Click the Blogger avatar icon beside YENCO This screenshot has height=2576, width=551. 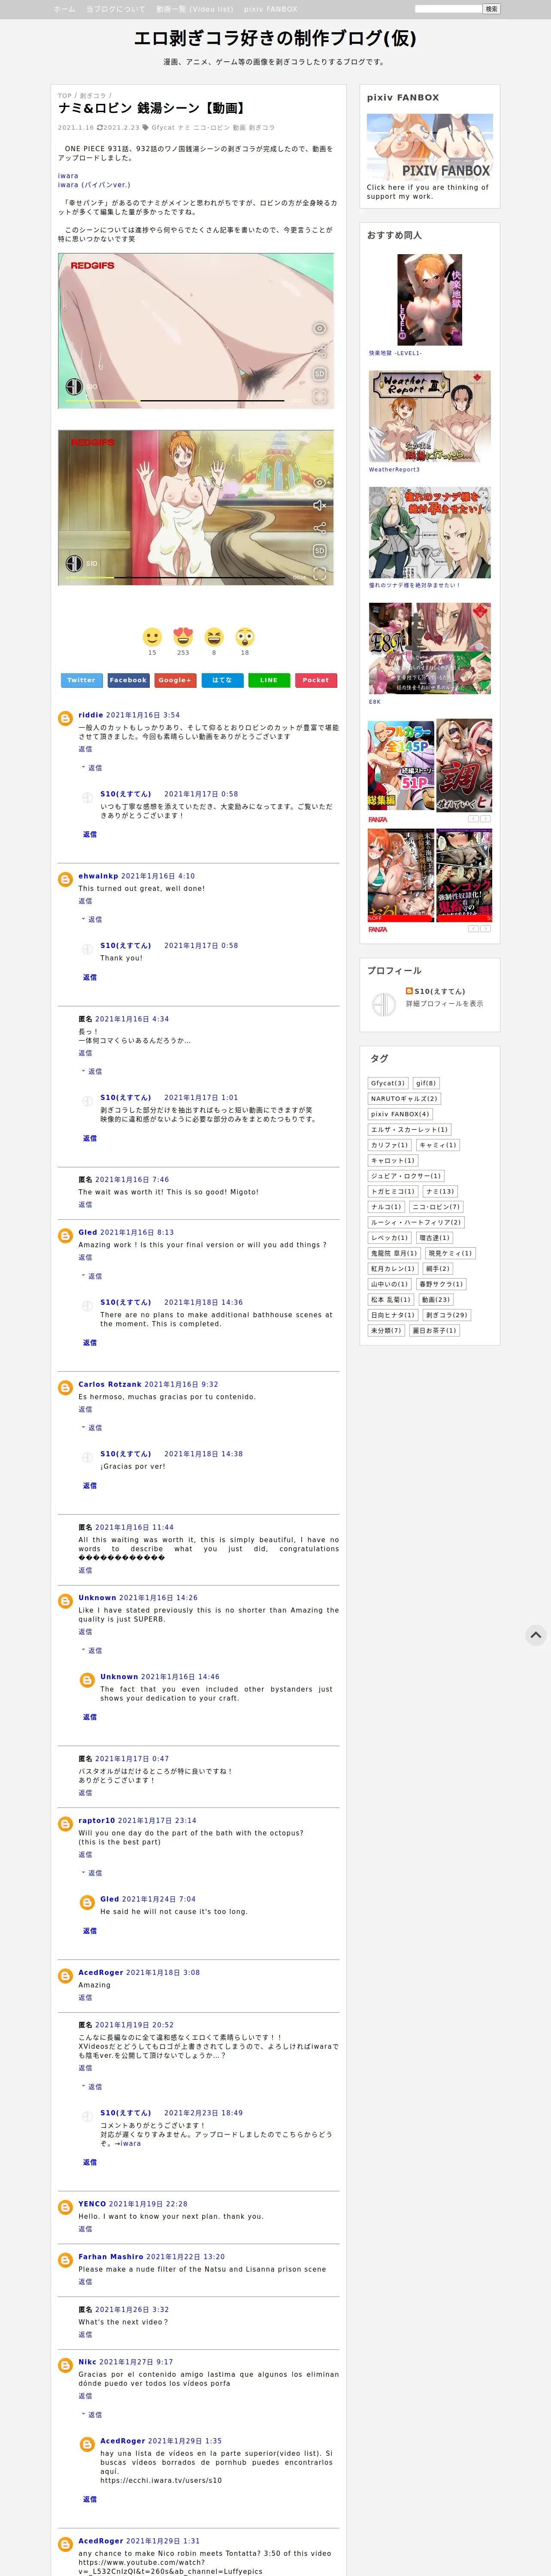[65, 2207]
